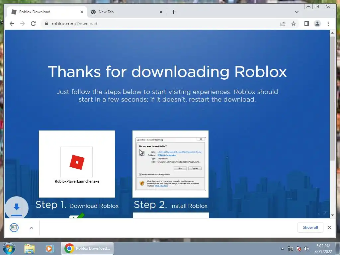The width and height of the screenshot is (340, 255).
Task: Open the Action Center flag icon
Action: click(298, 249)
